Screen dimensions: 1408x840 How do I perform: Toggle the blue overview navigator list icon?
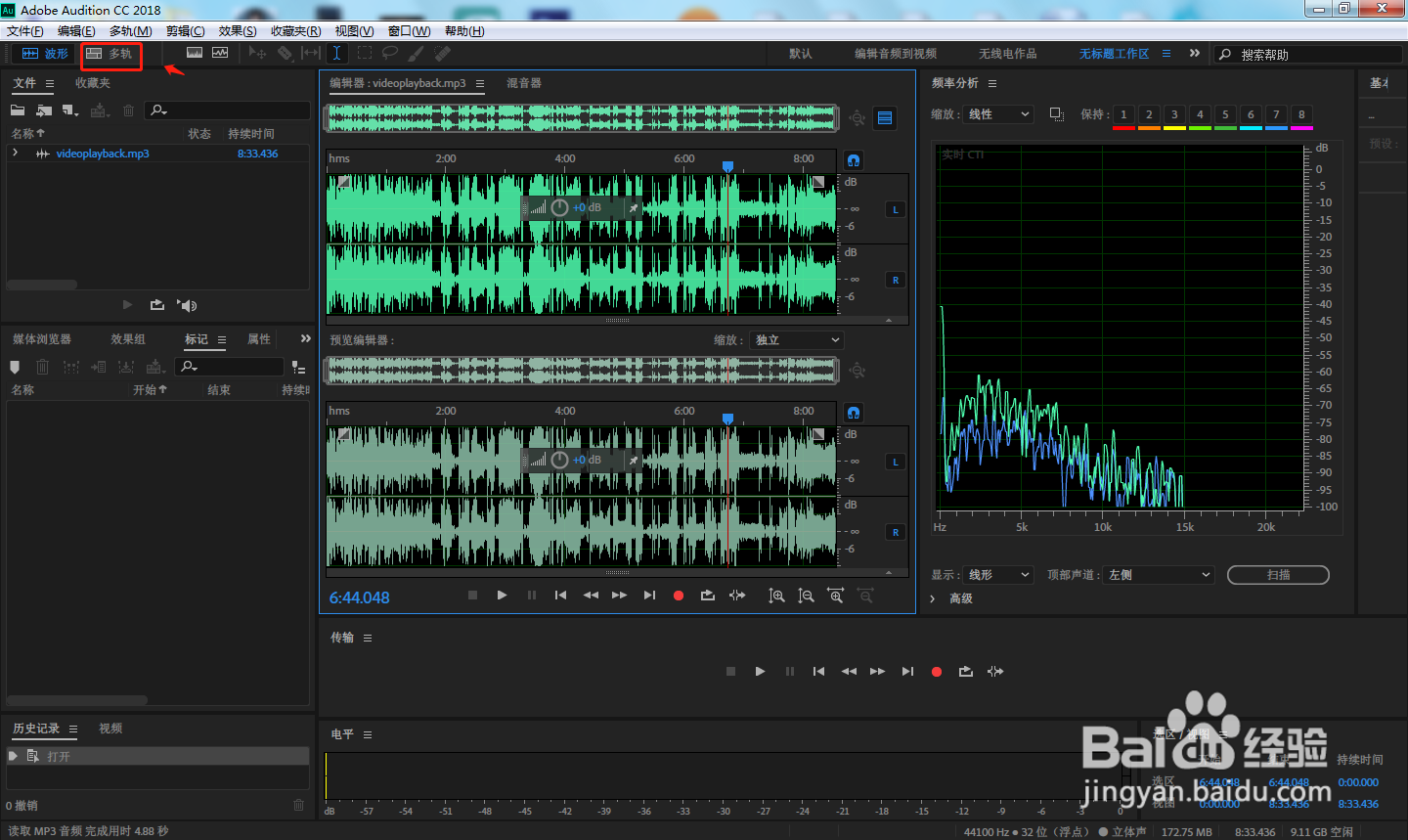click(885, 118)
